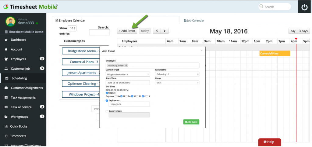Click the green Add Event submit button
This screenshot has width=312, height=147.
coord(191,122)
